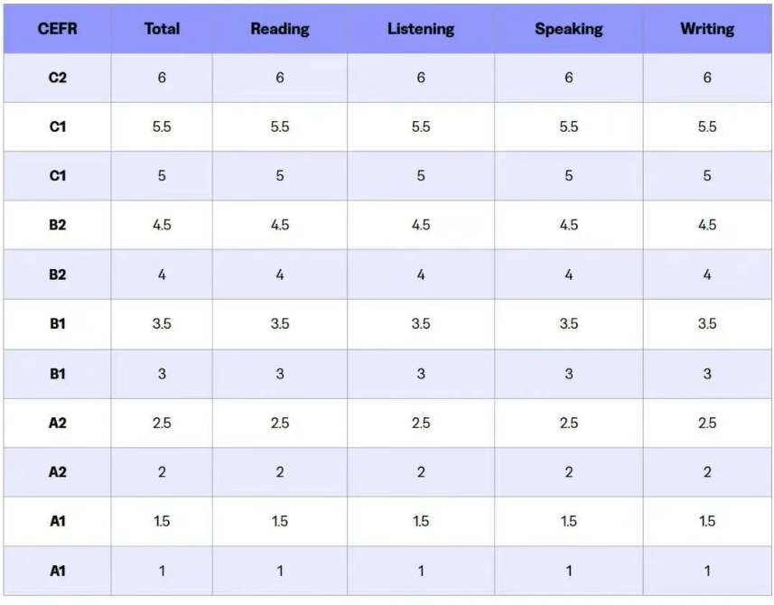Click the Speaking score 4 cell

click(x=568, y=275)
